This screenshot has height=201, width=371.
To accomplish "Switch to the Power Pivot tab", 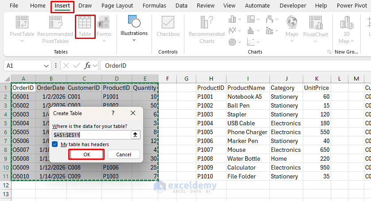I will coord(352,5).
